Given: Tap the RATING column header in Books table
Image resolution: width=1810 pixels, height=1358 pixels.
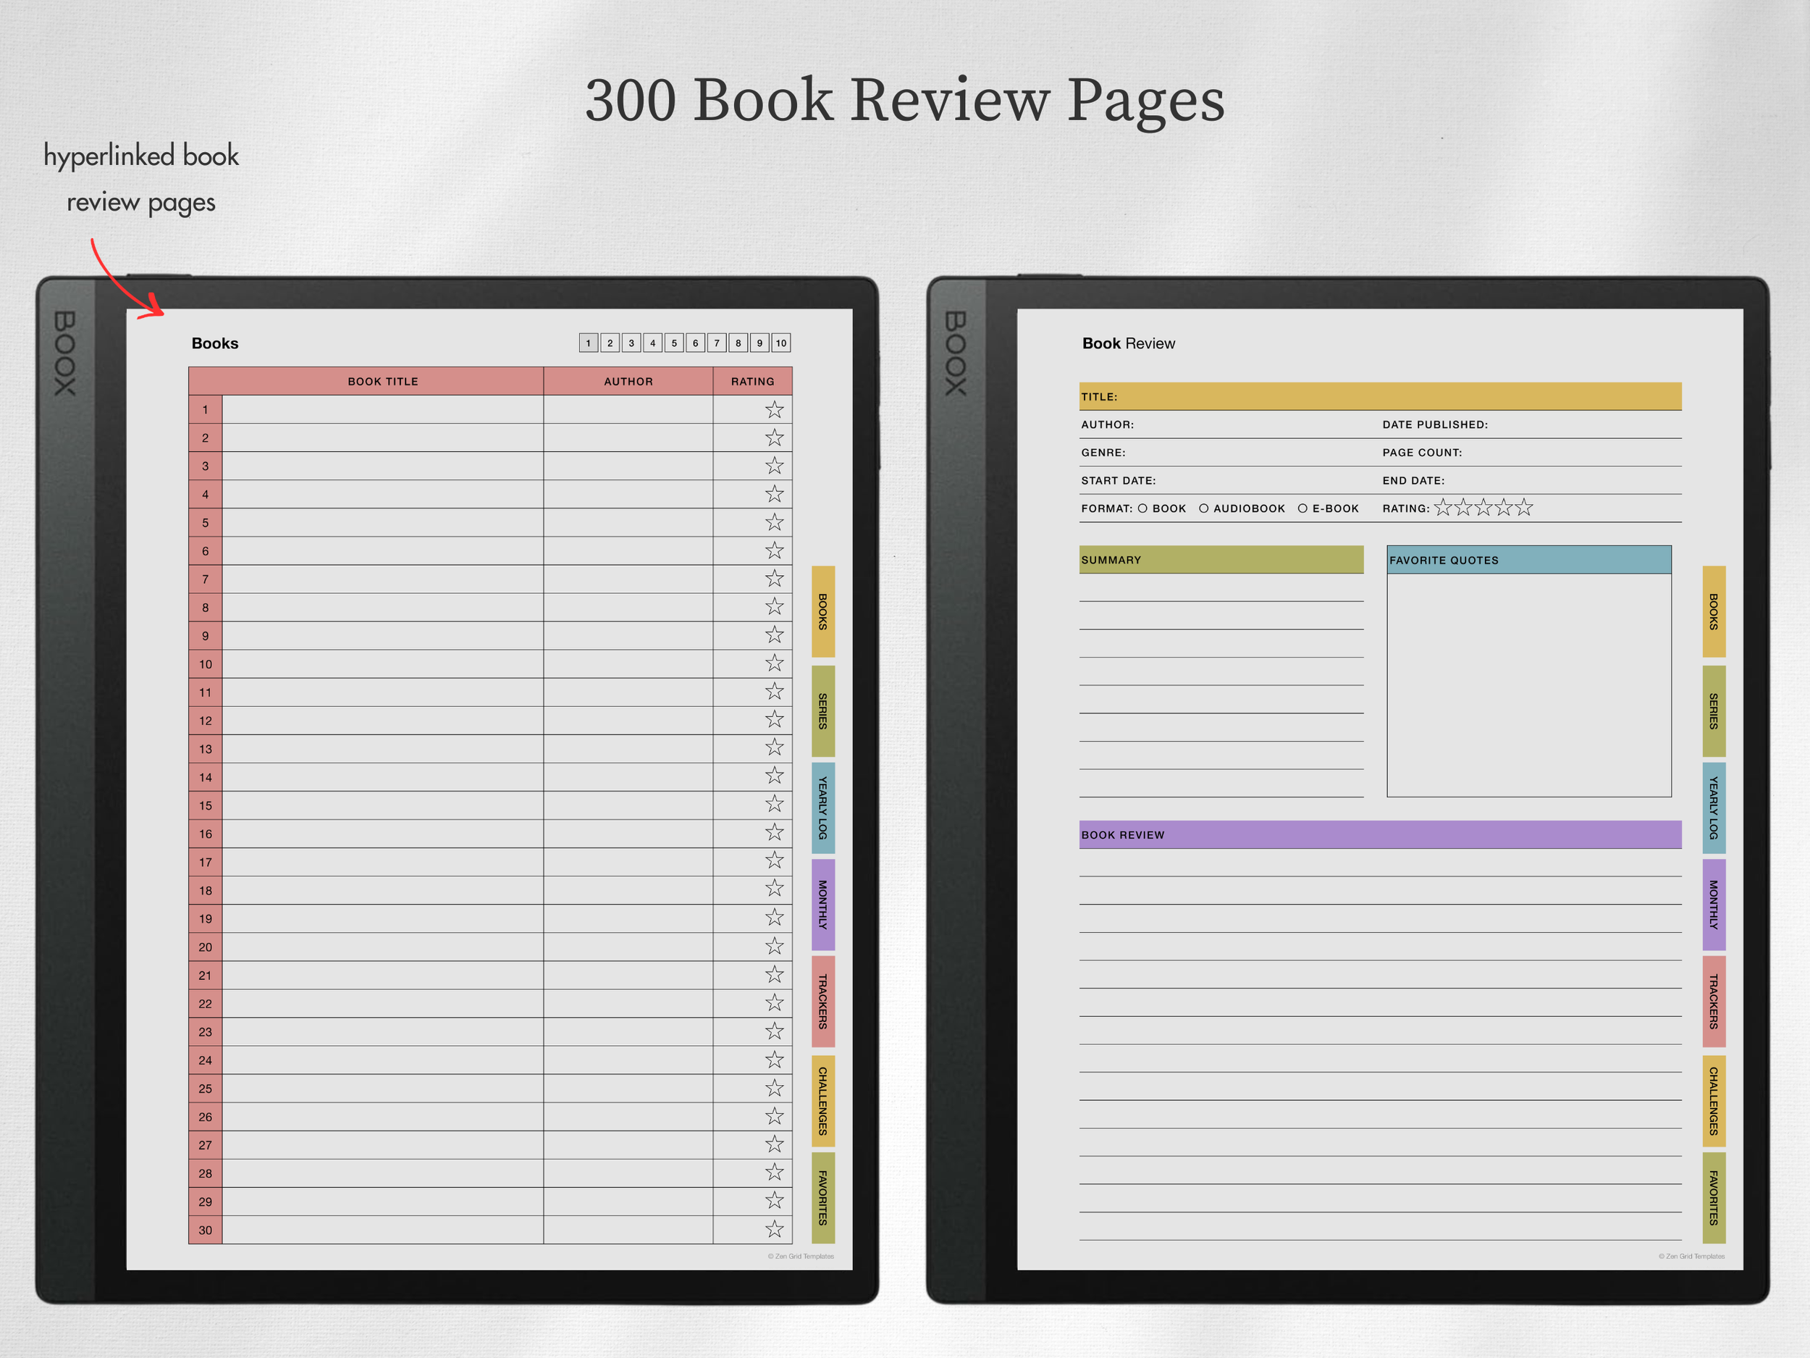Looking at the screenshot, I should tap(753, 382).
